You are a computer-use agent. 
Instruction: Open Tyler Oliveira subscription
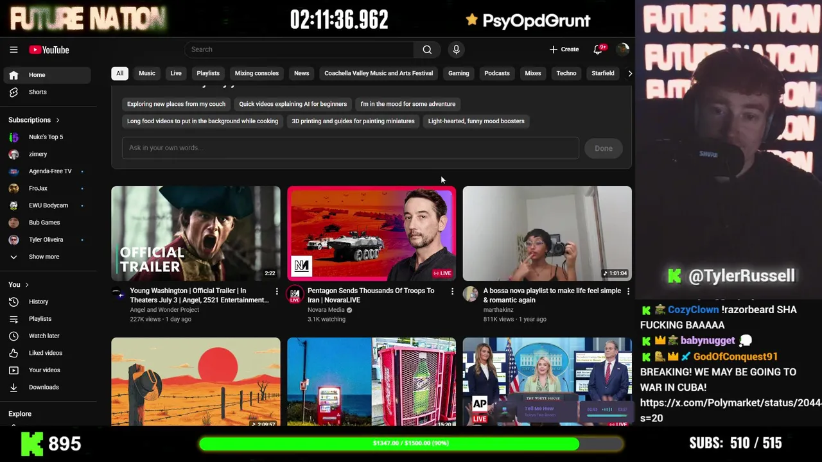(x=46, y=239)
